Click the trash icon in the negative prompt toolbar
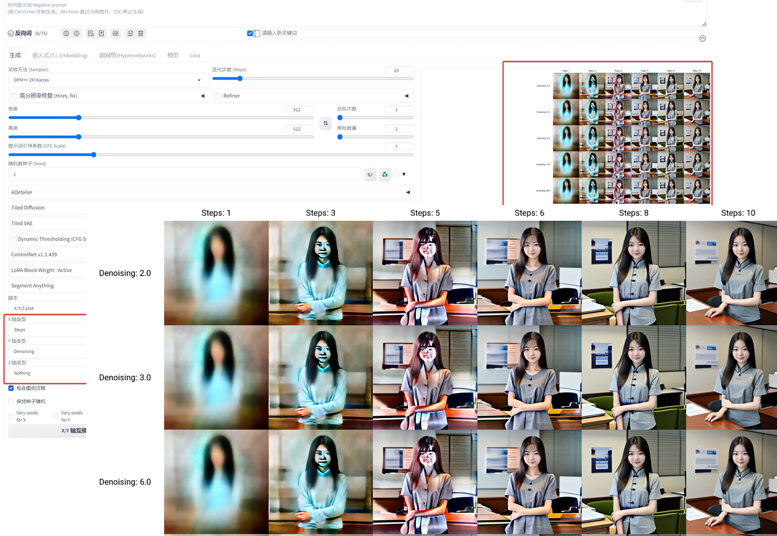Viewport: 777px width, 536px height. coord(141,33)
